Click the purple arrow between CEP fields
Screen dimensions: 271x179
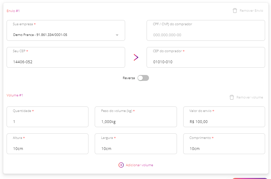point(136,57)
